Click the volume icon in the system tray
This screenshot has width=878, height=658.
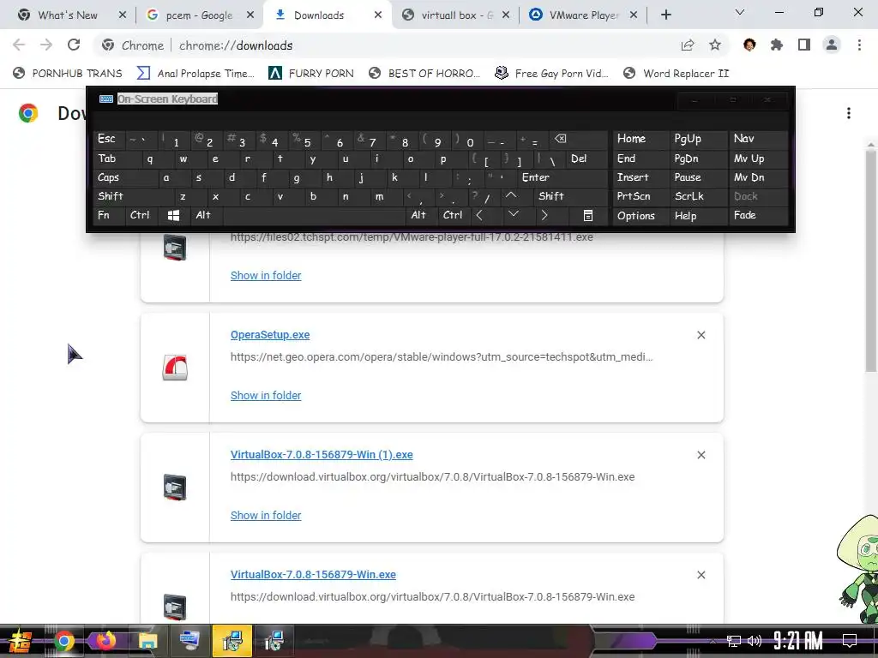755,641
